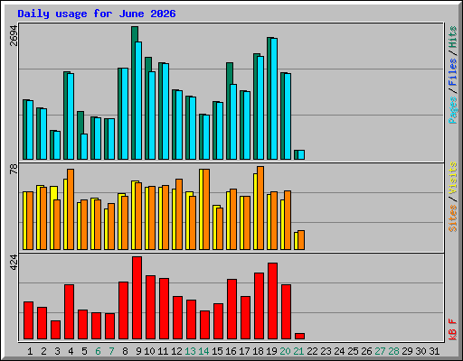
Task: Click the 'Visits' legend label
Action: (452, 178)
